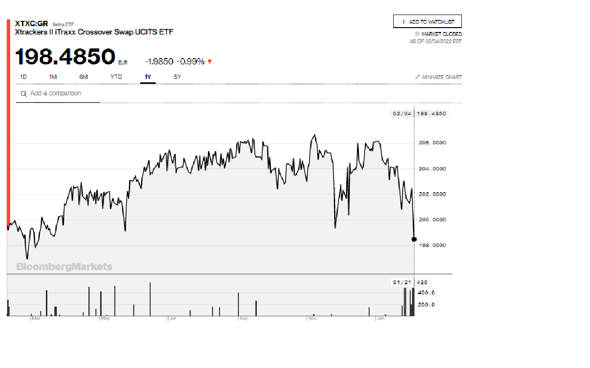This screenshot has width=590, height=368.
Task: Select the 1M chart range
Action: (x=53, y=77)
